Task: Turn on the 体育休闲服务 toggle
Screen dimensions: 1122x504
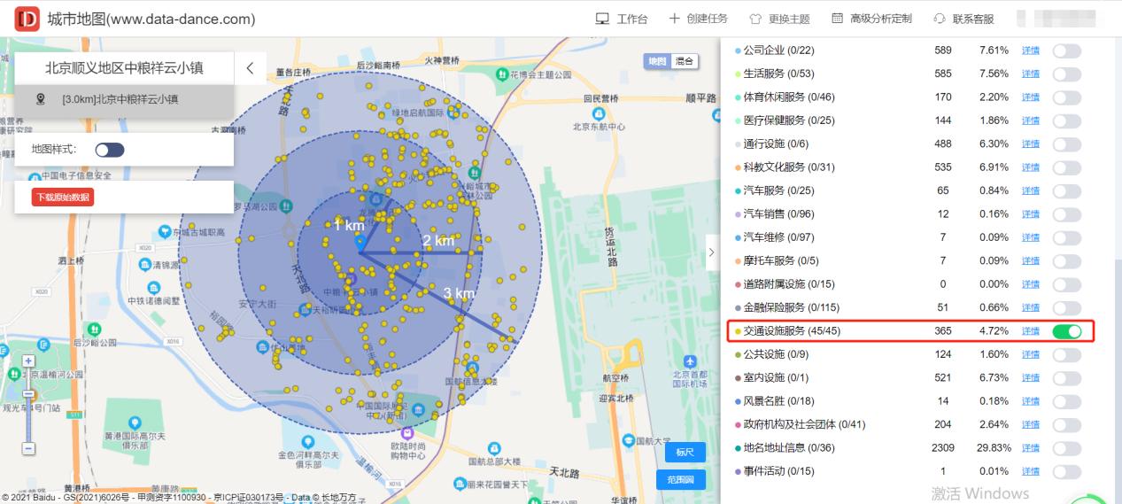Action: click(x=1066, y=97)
